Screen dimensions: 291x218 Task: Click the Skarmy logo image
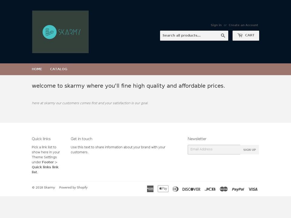click(x=60, y=32)
